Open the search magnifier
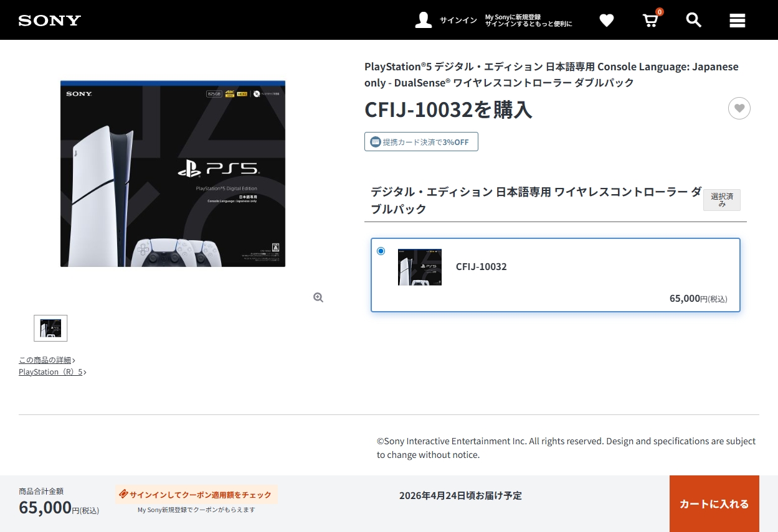778x532 pixels. coord(693,20)
